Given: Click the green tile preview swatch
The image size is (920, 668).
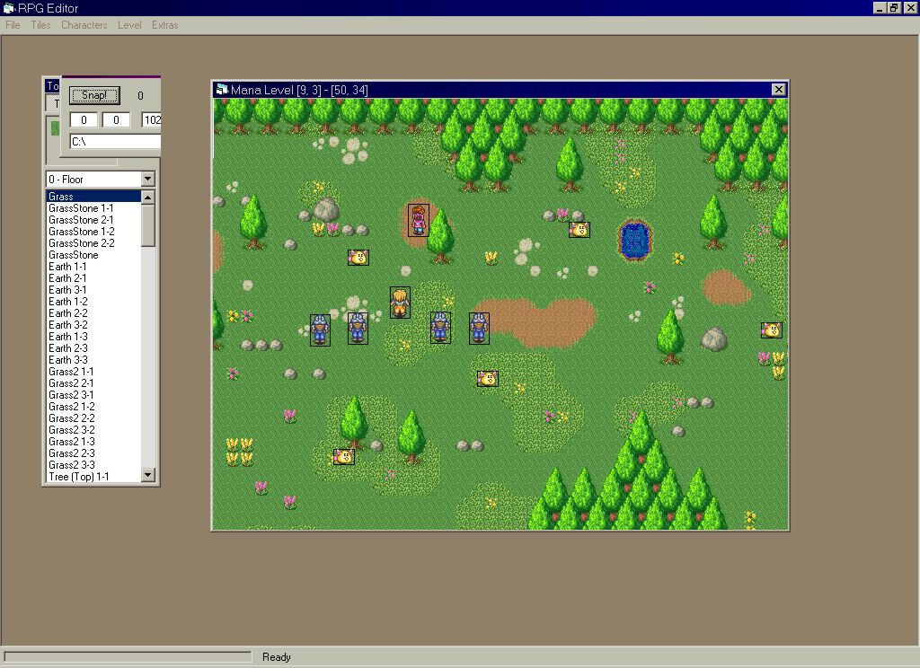Looking at the screenshot, I should point(54,128).
